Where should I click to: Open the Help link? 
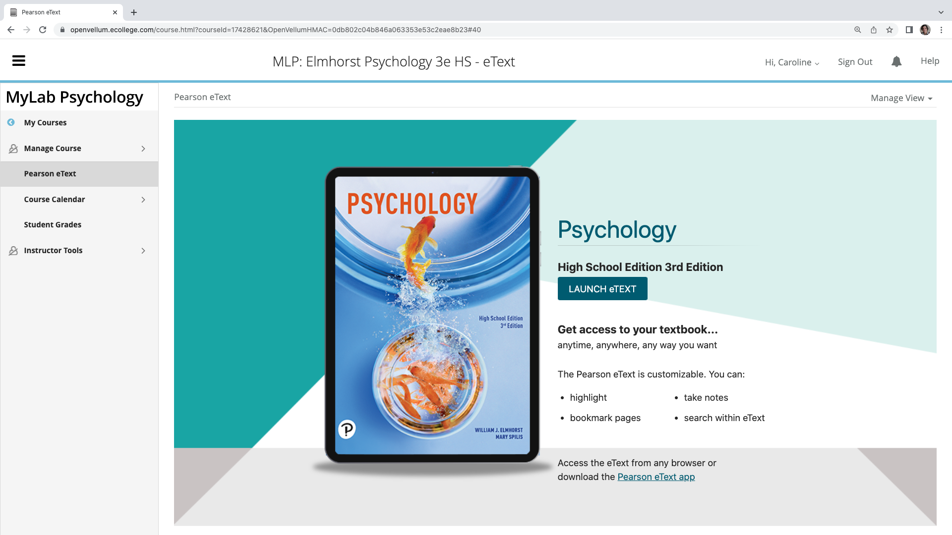point(930,61)
